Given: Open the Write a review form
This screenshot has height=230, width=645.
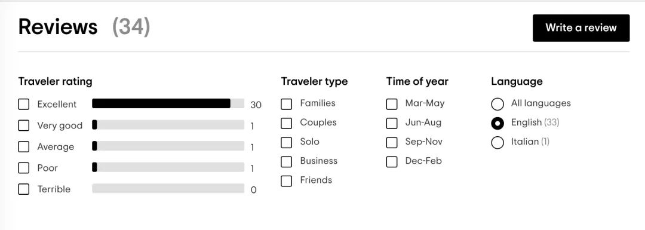Looking at the screenshot, I should coord(581,28).
